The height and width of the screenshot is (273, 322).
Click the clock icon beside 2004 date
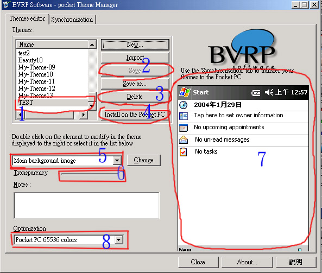pos(183,105)
